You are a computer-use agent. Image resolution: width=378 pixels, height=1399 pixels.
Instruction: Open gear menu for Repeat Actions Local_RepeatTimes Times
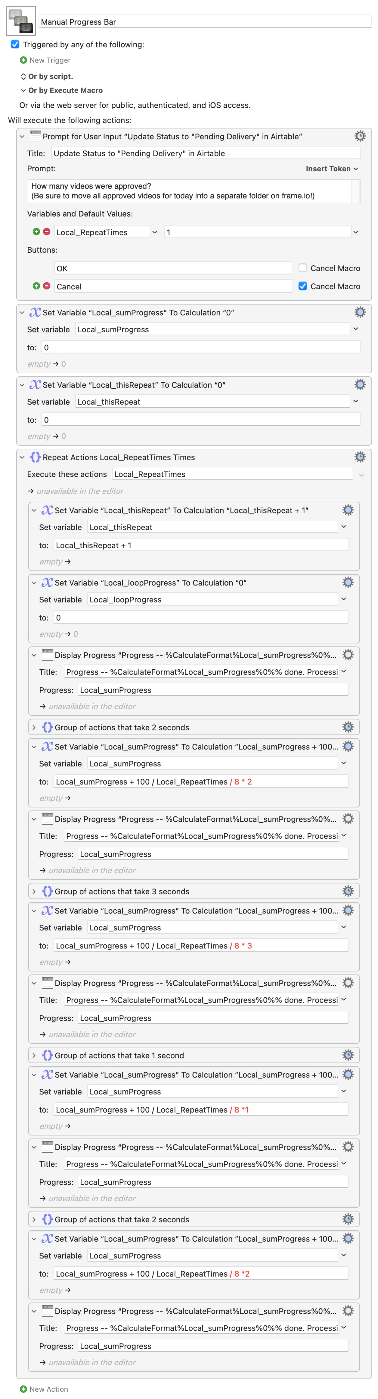click(x=360, y=457)
